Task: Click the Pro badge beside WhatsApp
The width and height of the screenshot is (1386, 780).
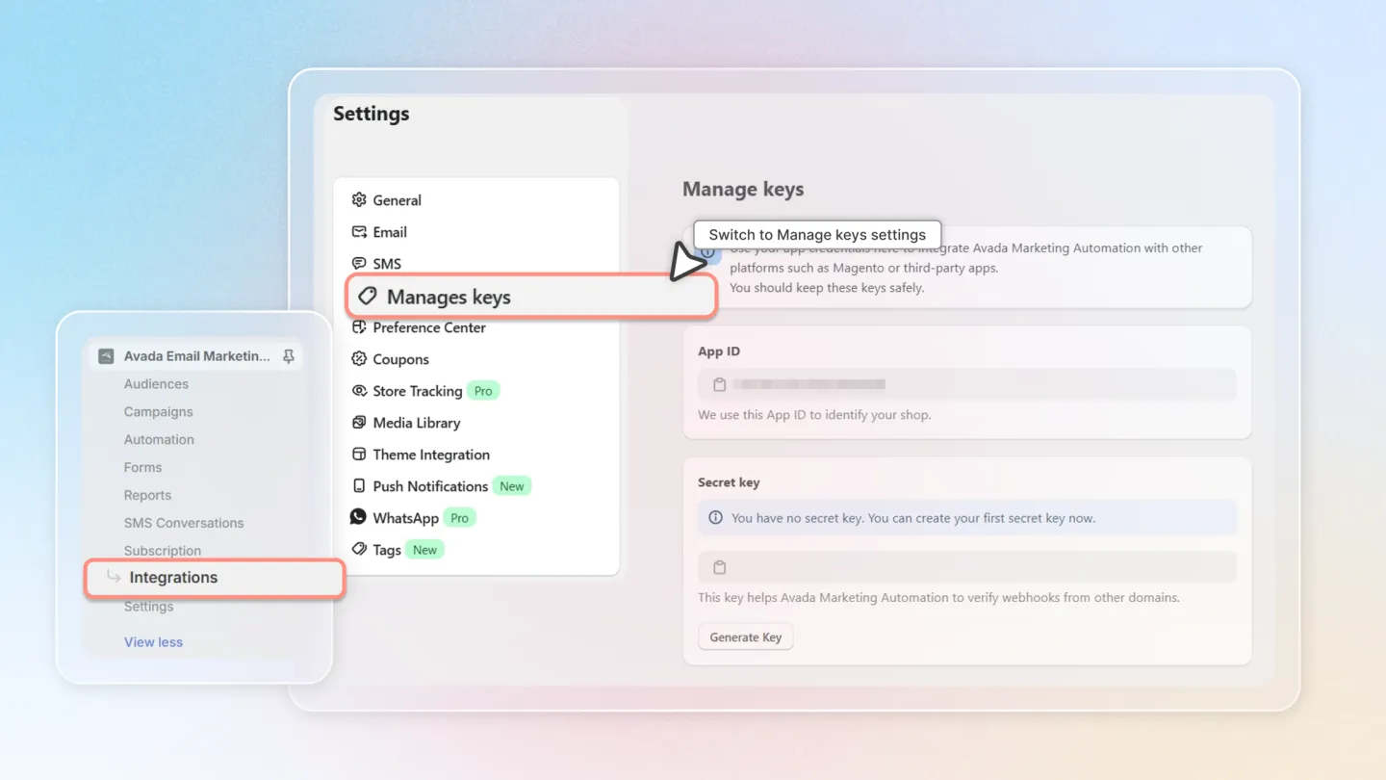Action: coord(460,518)
